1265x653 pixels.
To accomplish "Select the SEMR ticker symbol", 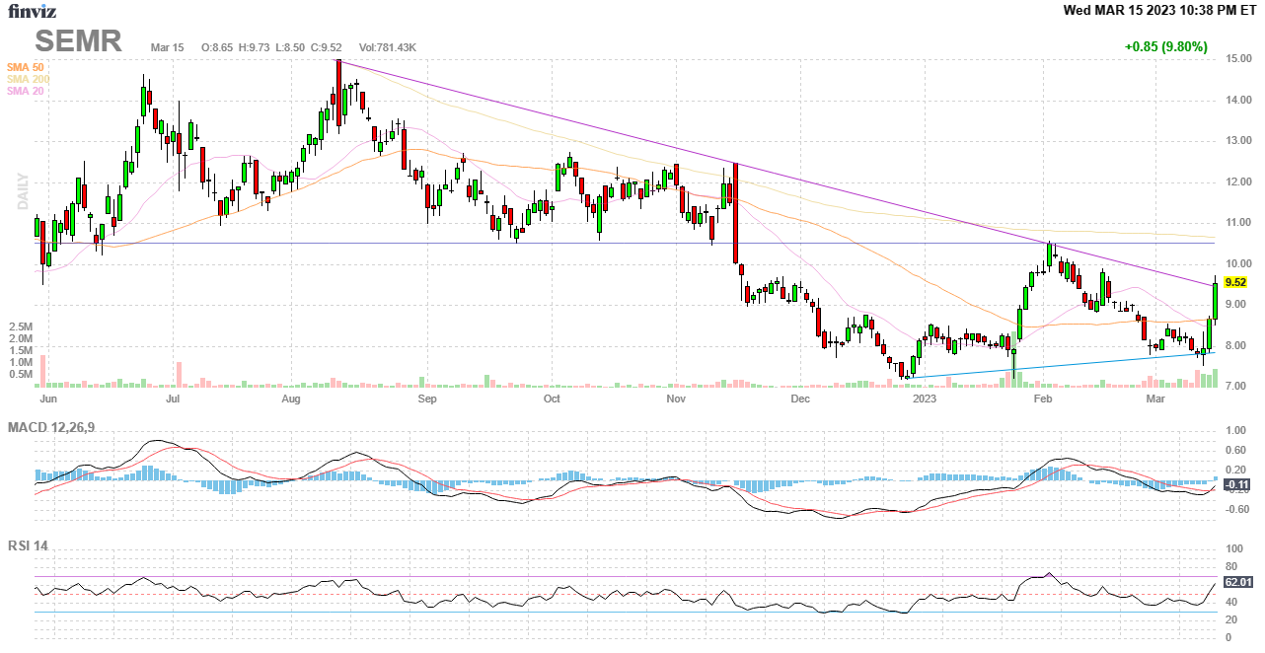I will tap(79, 40).
